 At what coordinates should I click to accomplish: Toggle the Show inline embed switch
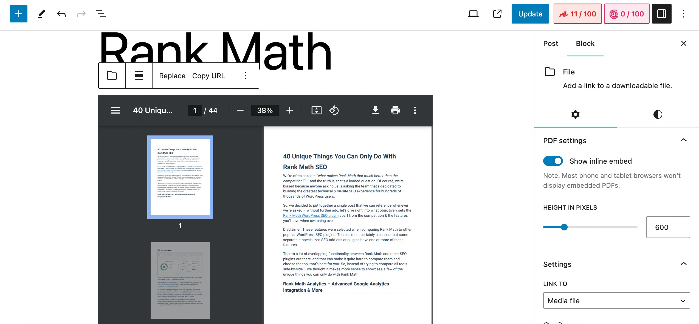pyautogui.click(x=552, y=161)
